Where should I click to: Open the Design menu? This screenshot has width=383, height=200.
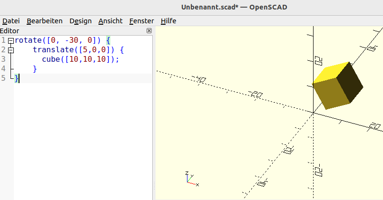tap(80, 21)
